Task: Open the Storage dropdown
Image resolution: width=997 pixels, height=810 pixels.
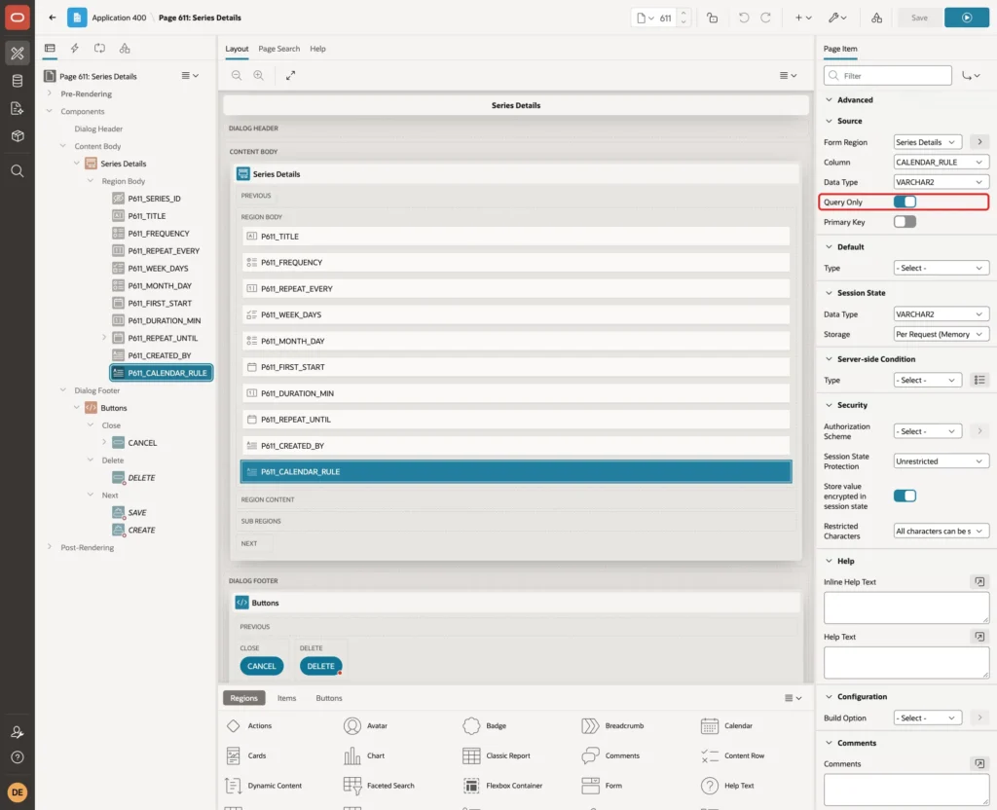Action: pos(941,335)
